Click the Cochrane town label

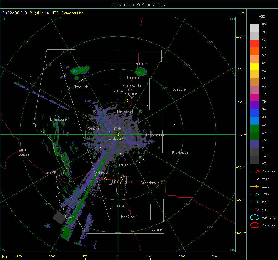[x=101, y=173]
